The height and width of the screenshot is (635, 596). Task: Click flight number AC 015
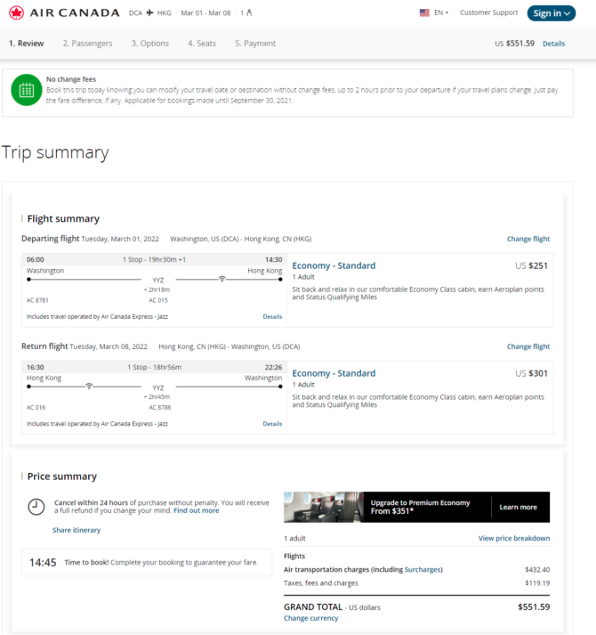coord(158,300)
